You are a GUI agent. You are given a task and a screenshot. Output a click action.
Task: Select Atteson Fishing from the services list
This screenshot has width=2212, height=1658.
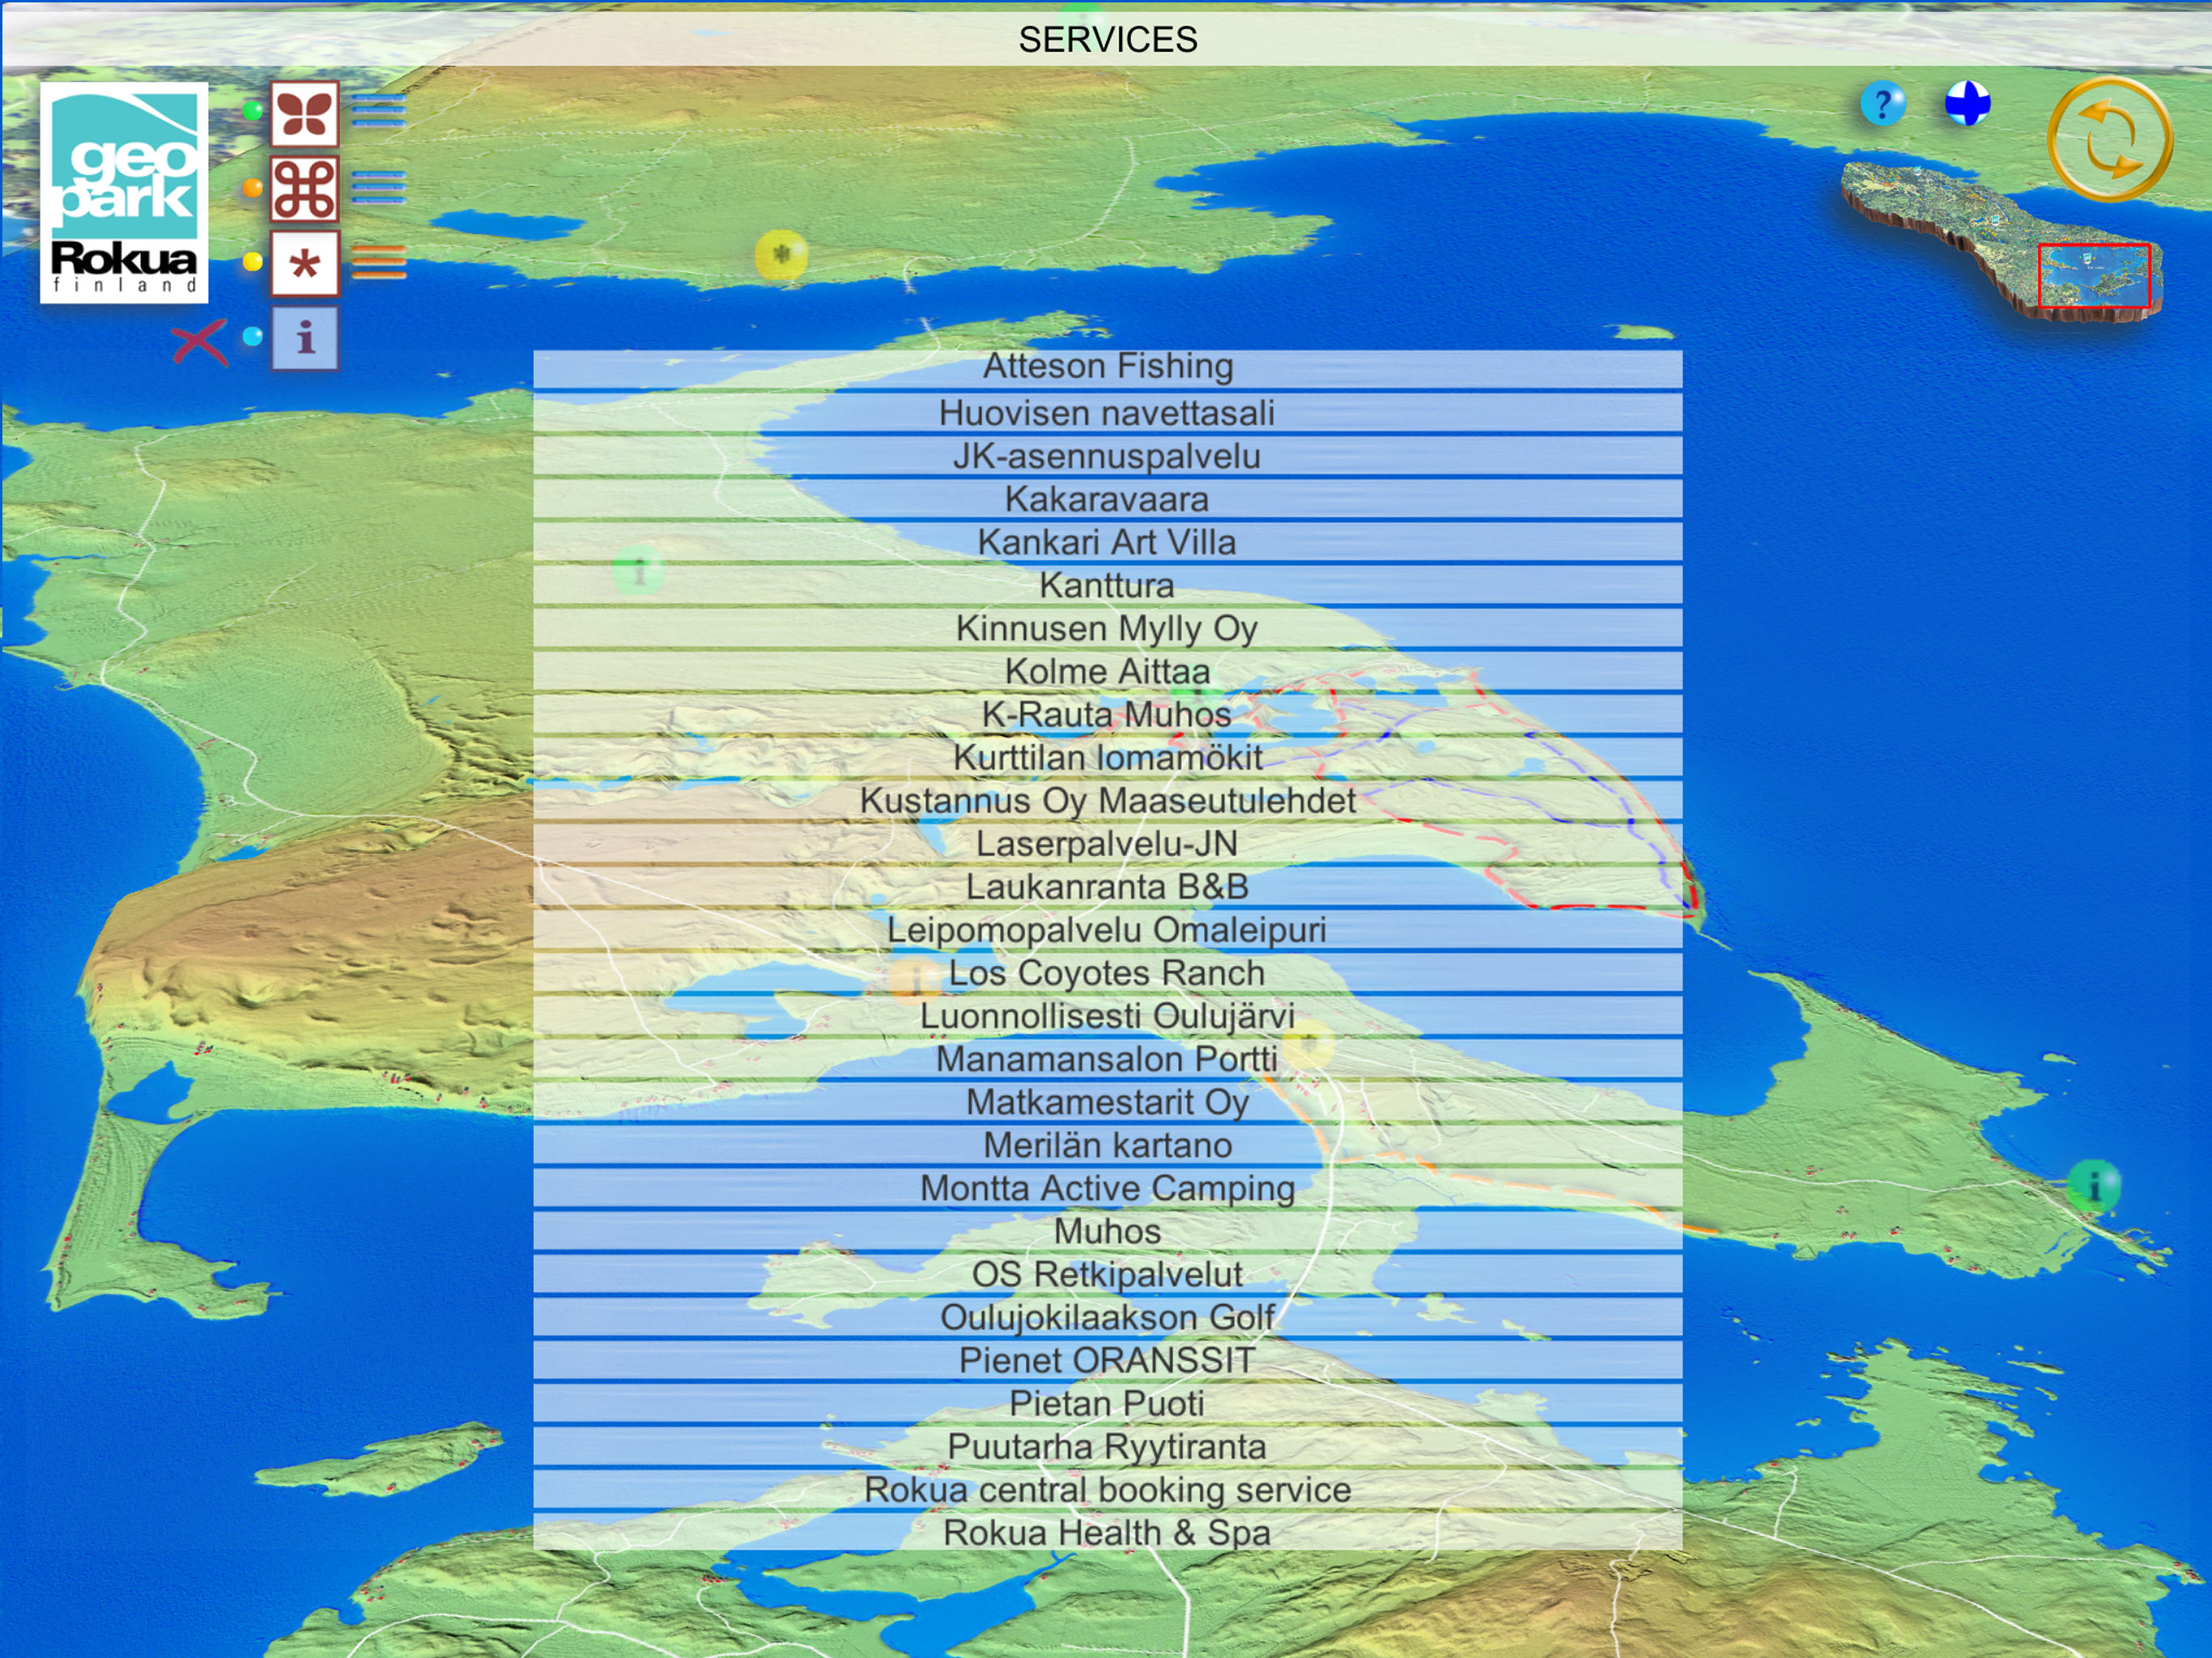pyautogui.click(x=1108, y=368)
